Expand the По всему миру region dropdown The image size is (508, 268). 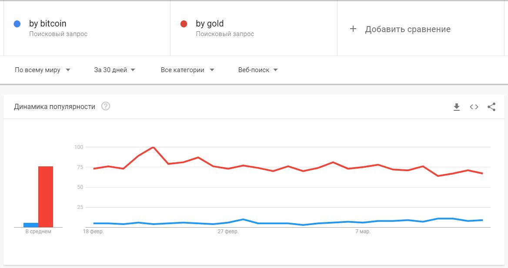click(43, 70)
